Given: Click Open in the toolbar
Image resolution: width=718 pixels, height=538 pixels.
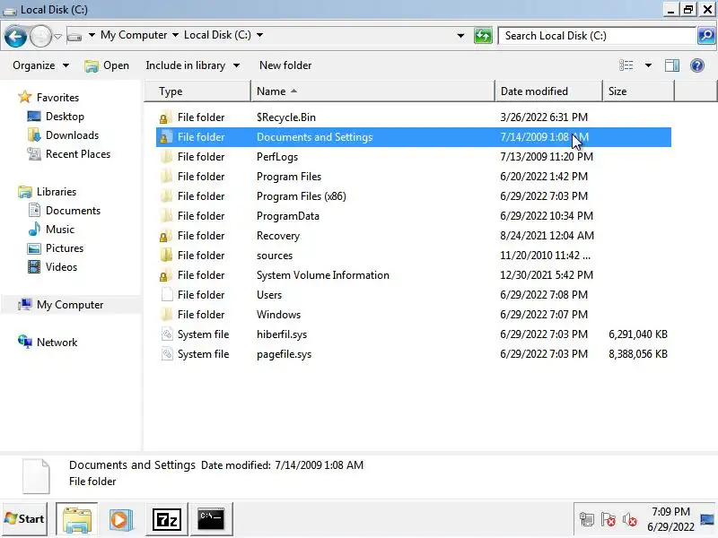Looking at the screenshot, I should click(x=107, y=65).
